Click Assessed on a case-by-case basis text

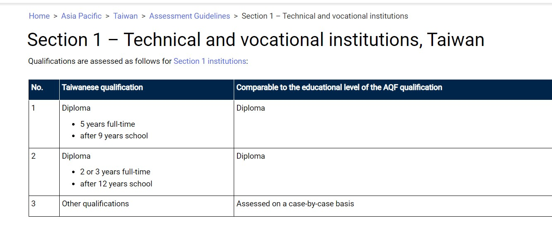point(295,204)
